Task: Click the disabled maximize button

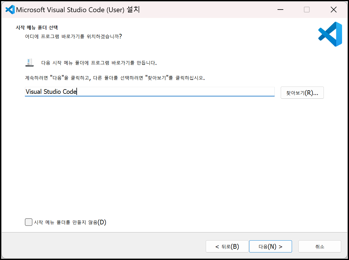Action: (x=307, y=10)
